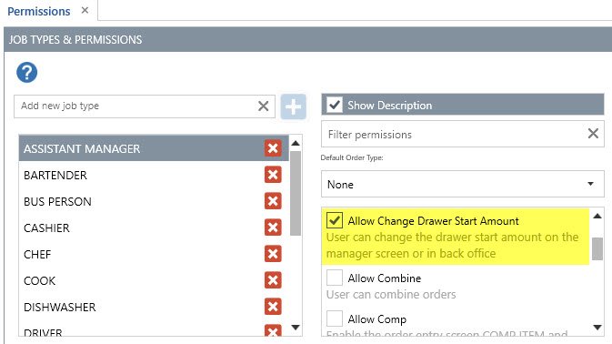Close the Permissions tab
The width and height of the screenshot is (612, 344).
pyautogui.click(x=85, y=11)
